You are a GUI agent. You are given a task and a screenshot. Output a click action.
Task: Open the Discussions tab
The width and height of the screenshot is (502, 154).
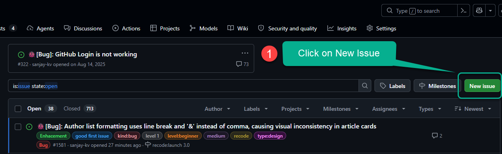83,28
